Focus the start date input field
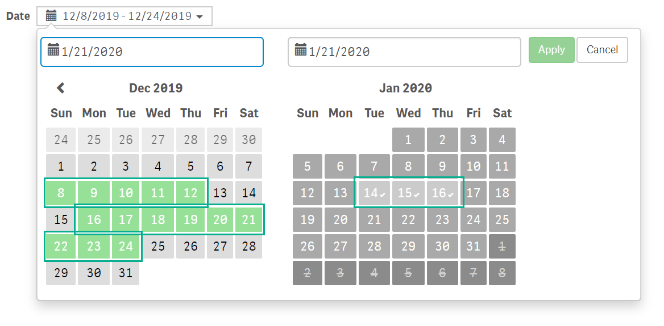This screenshot has width=664, height=326. coord(152,52)
